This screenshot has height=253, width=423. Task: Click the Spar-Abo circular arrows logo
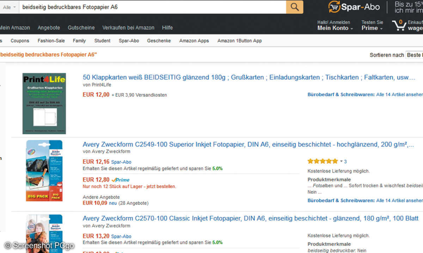click(334, 7)
